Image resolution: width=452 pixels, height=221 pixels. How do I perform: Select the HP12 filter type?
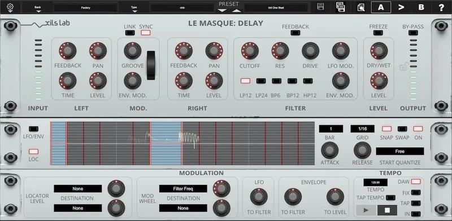(x=307, y=81)
